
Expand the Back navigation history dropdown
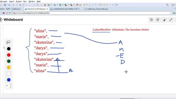(x=107, y=5)
